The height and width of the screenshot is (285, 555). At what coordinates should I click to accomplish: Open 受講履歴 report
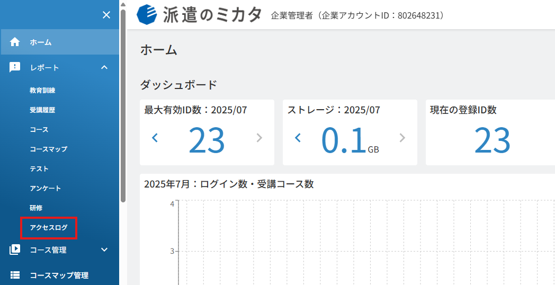(x=42, y=110)
